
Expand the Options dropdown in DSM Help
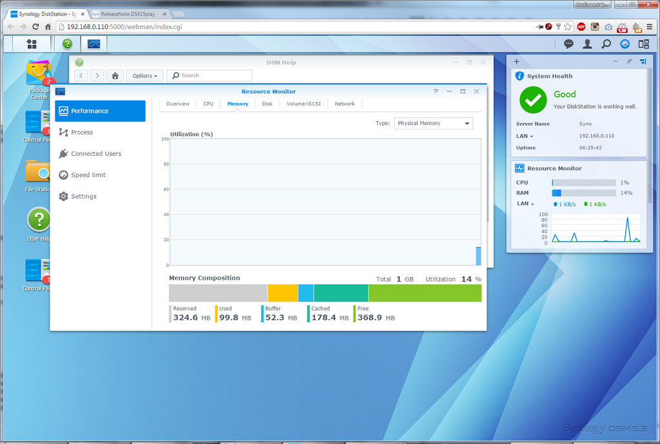(x=145, y=76)
